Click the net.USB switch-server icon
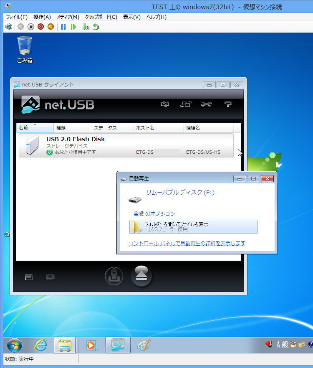The height and width of the screenshot is (368, 313). click(x=186, y=104)
